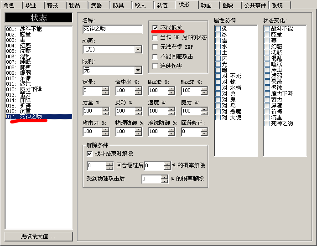Select state 002: 眩晕
This screenshot has width=317, height=246.
39,35
